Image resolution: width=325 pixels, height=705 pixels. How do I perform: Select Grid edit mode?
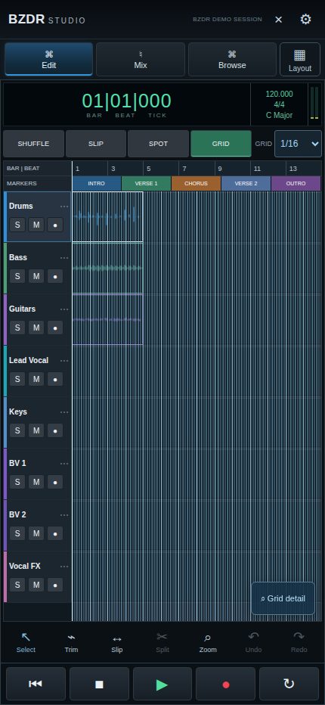pyautogui.click(x=221, y=144)
